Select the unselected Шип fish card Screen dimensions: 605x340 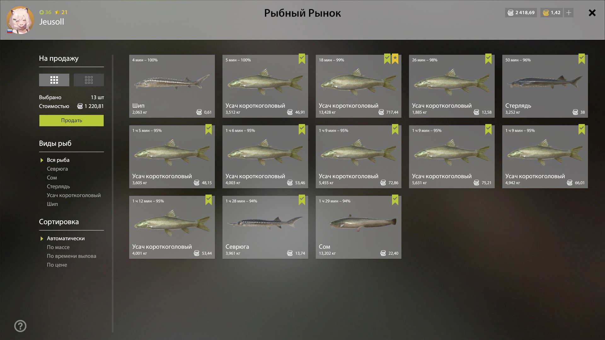click(172, 86)
